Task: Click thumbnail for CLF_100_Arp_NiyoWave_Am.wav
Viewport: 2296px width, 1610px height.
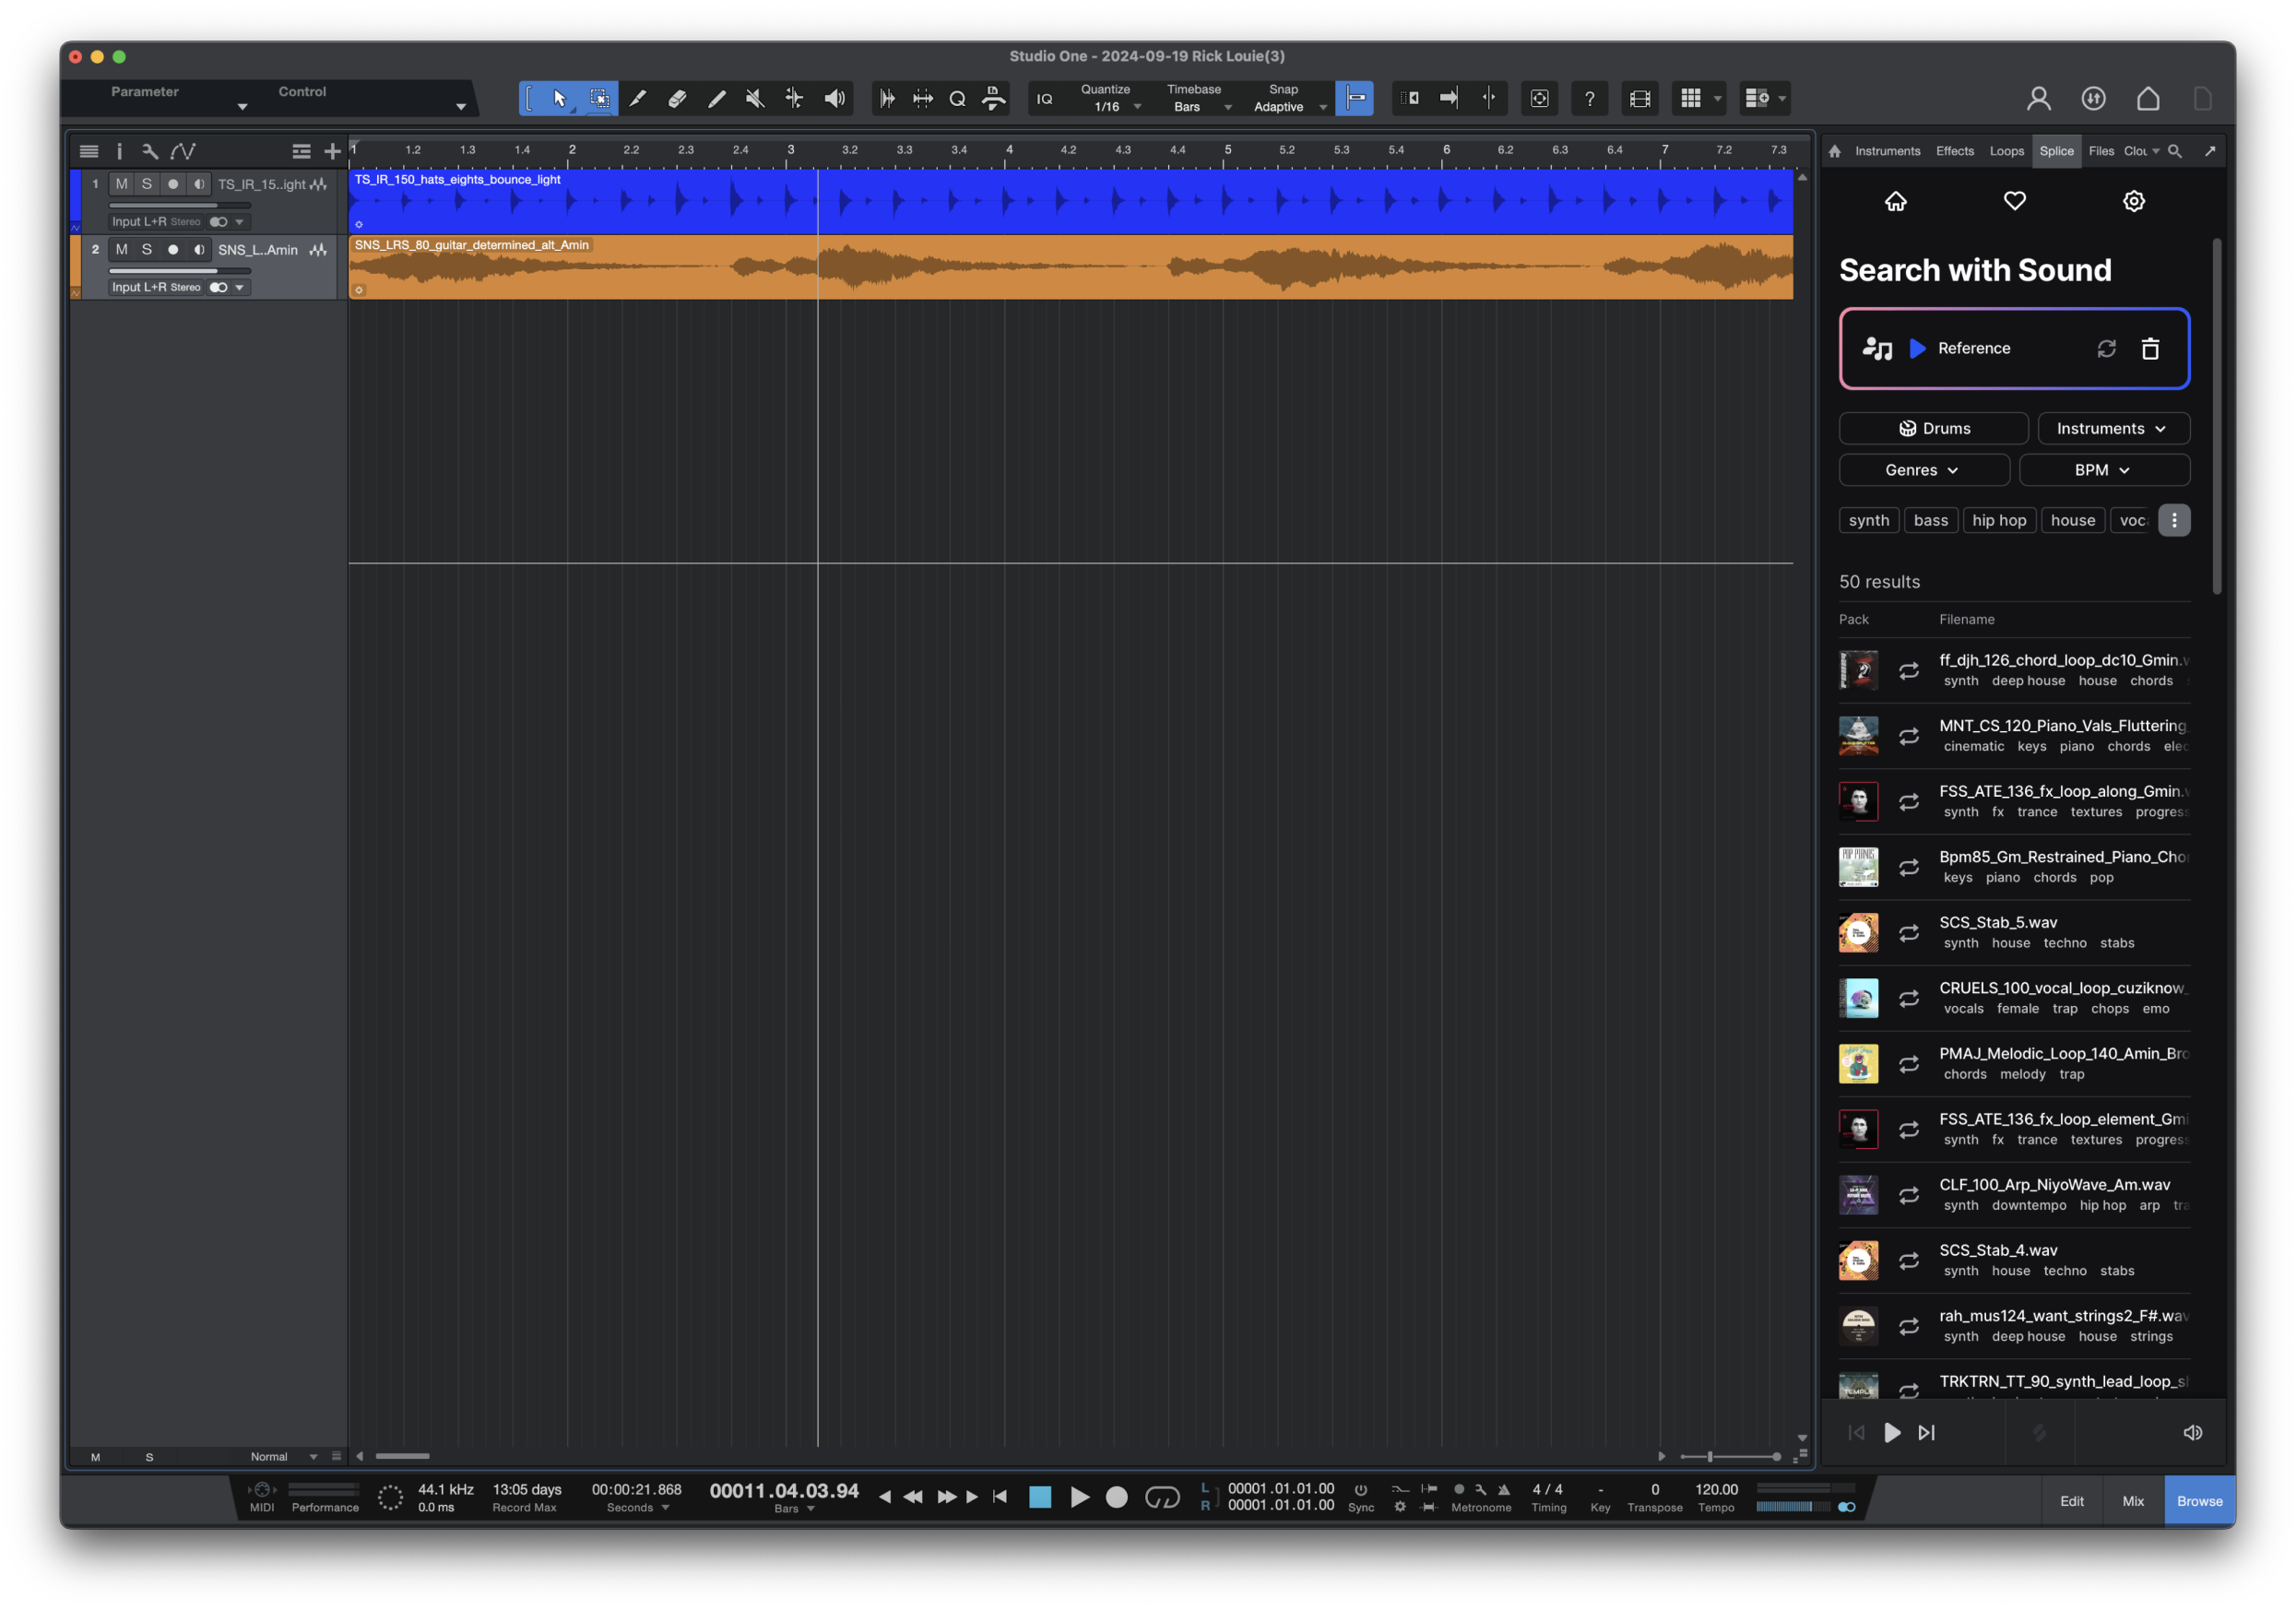Action: coord(1858,1194)
